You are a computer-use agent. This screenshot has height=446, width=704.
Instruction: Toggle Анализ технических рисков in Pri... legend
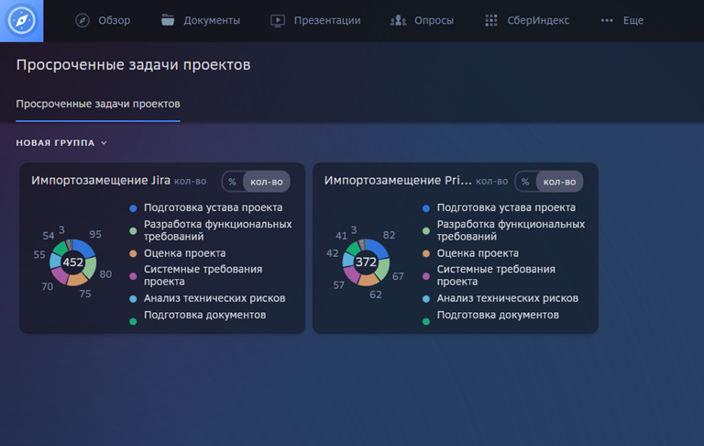tap(508, 298)
